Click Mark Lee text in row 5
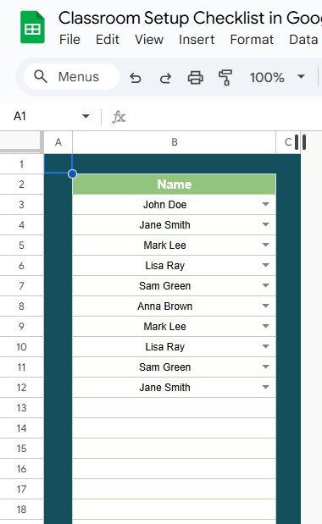 [165, 245]
